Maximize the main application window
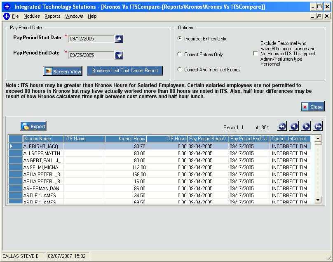This screenshot has height=262, width=333. (x=319, y=7)
